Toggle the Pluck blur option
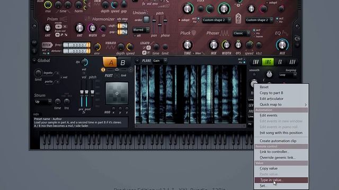This screenshot has height=190, width=339. tap(197, 53)
